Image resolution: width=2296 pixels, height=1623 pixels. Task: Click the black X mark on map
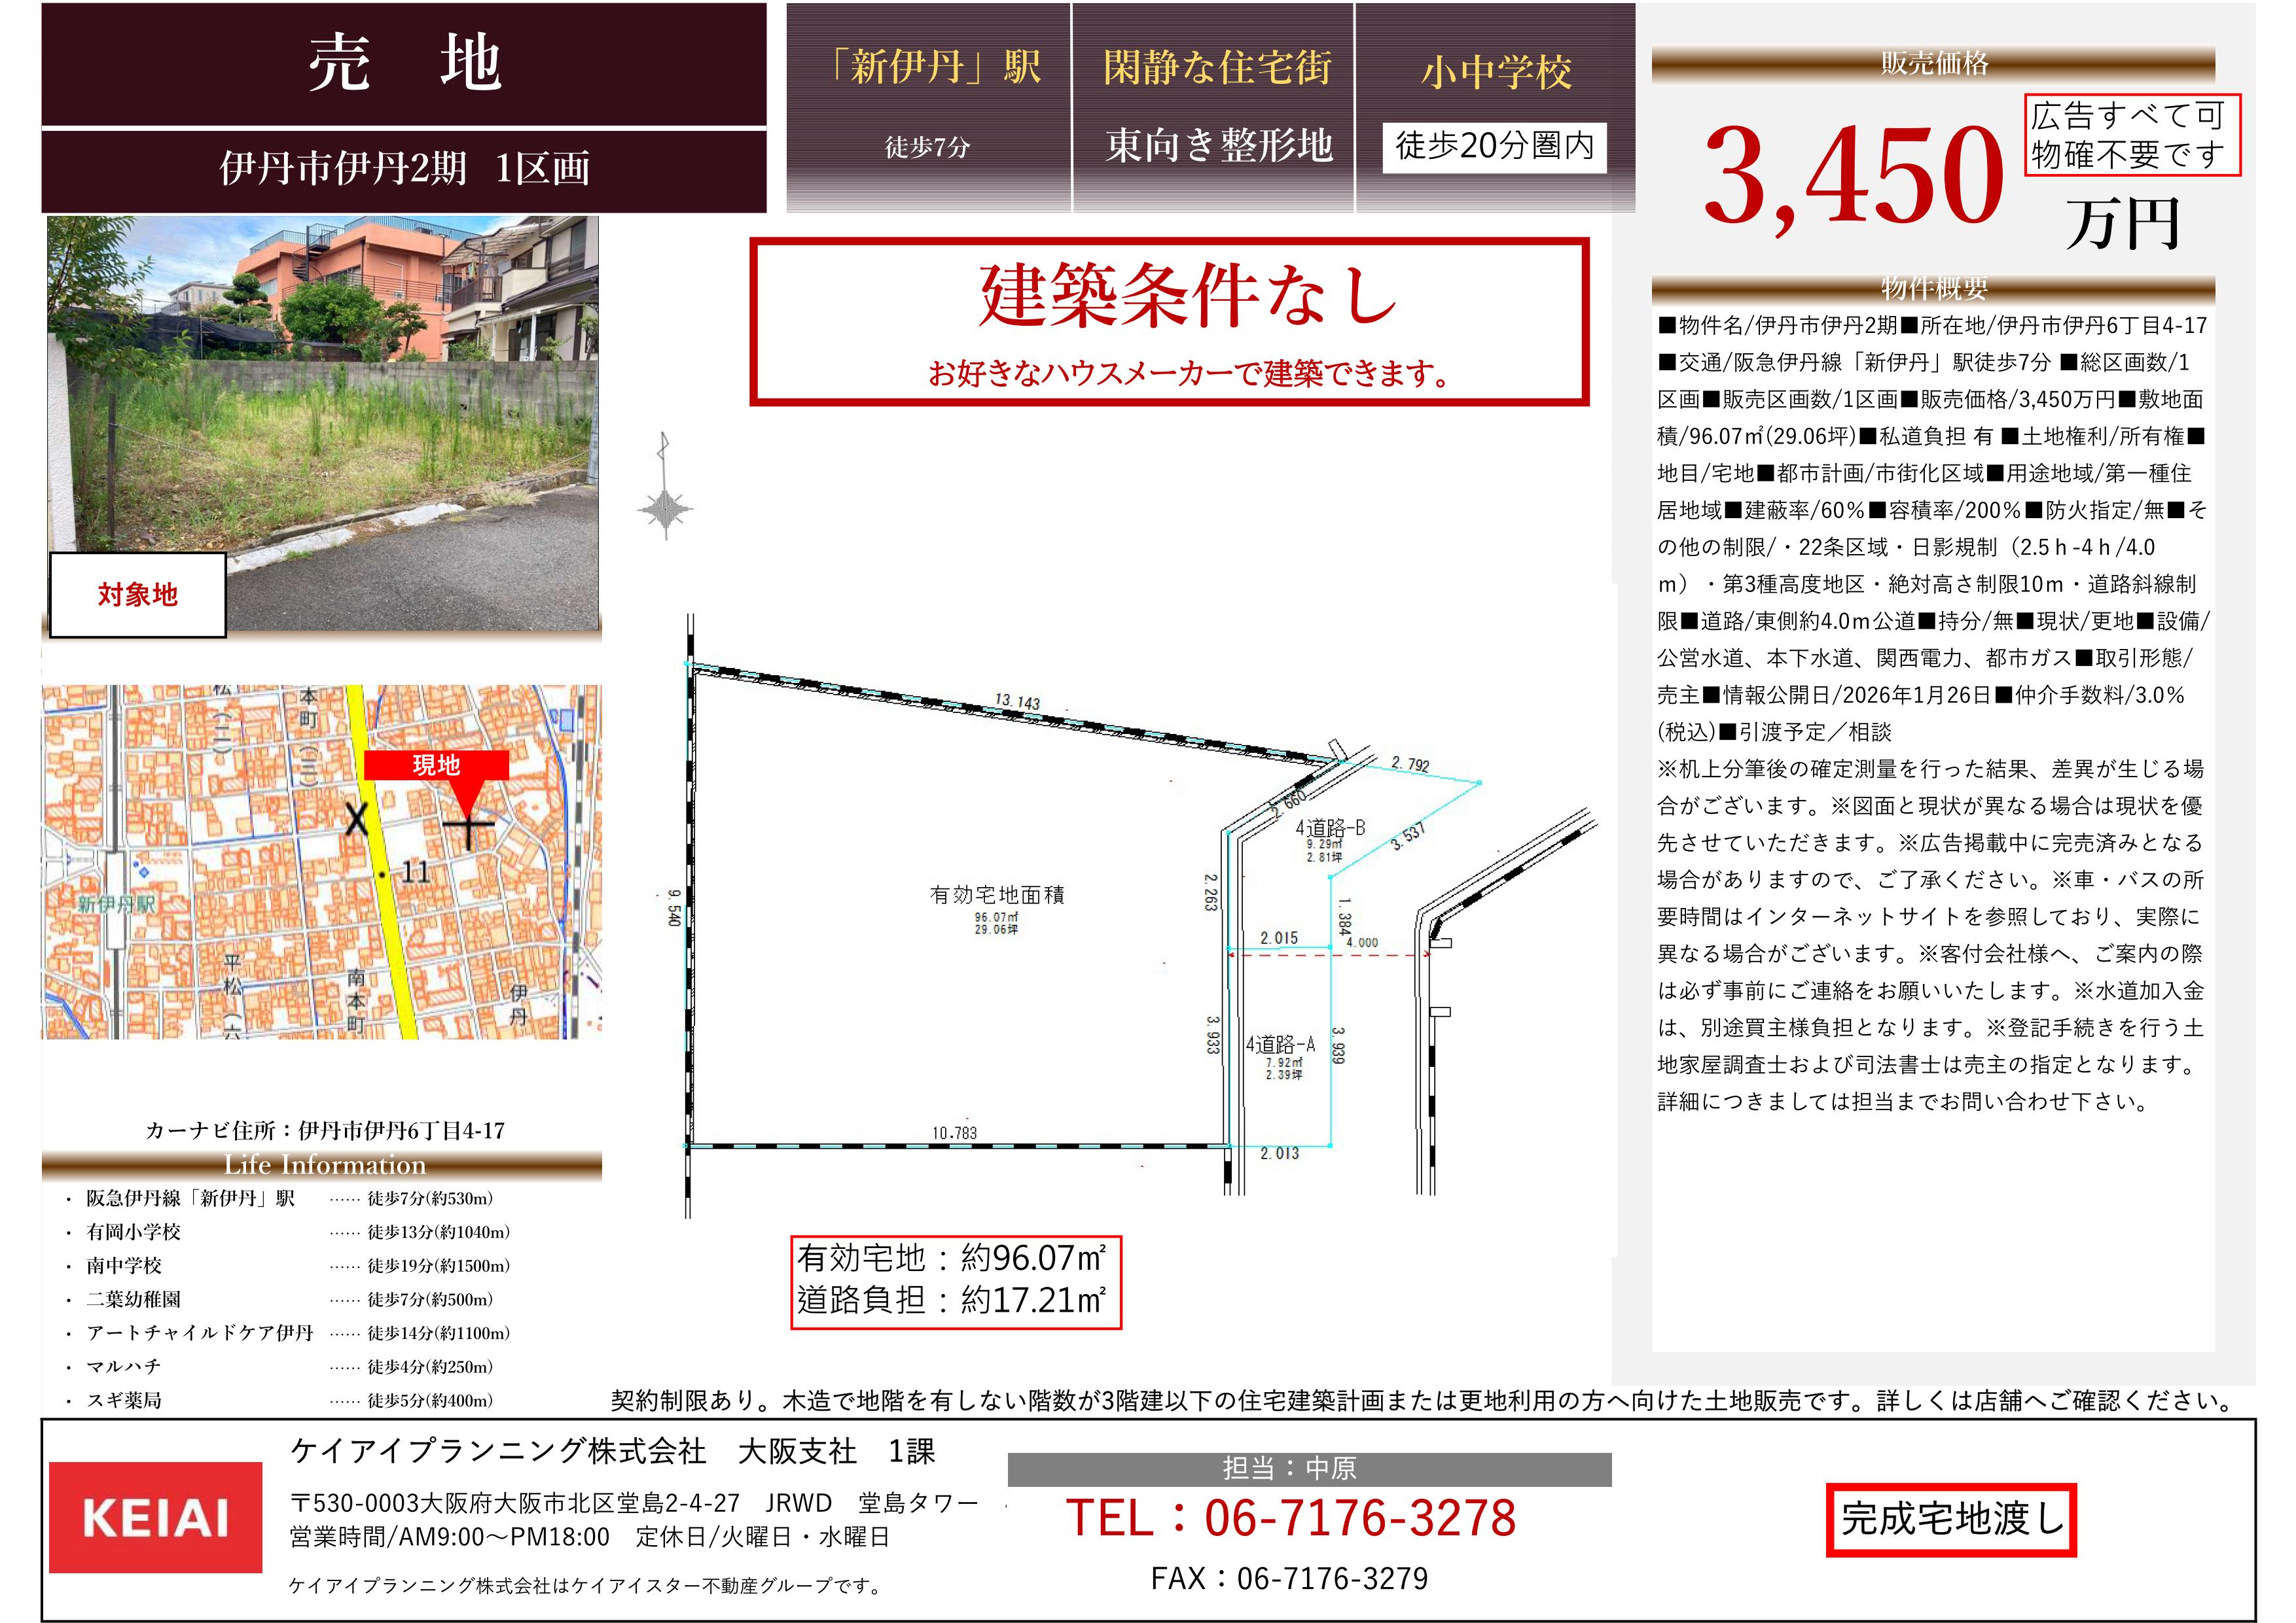click(x=357, y=820)
